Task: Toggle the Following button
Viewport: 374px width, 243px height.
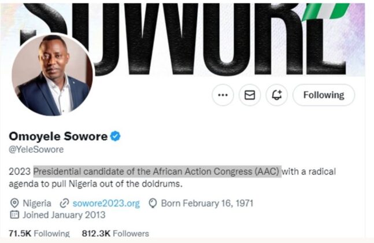Action: pyautogui.click(x=324, y=95)
